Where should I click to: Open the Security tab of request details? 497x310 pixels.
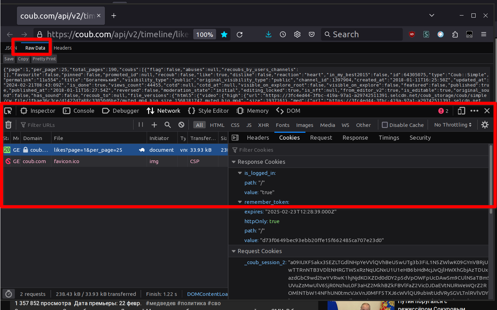pos(420,138)
